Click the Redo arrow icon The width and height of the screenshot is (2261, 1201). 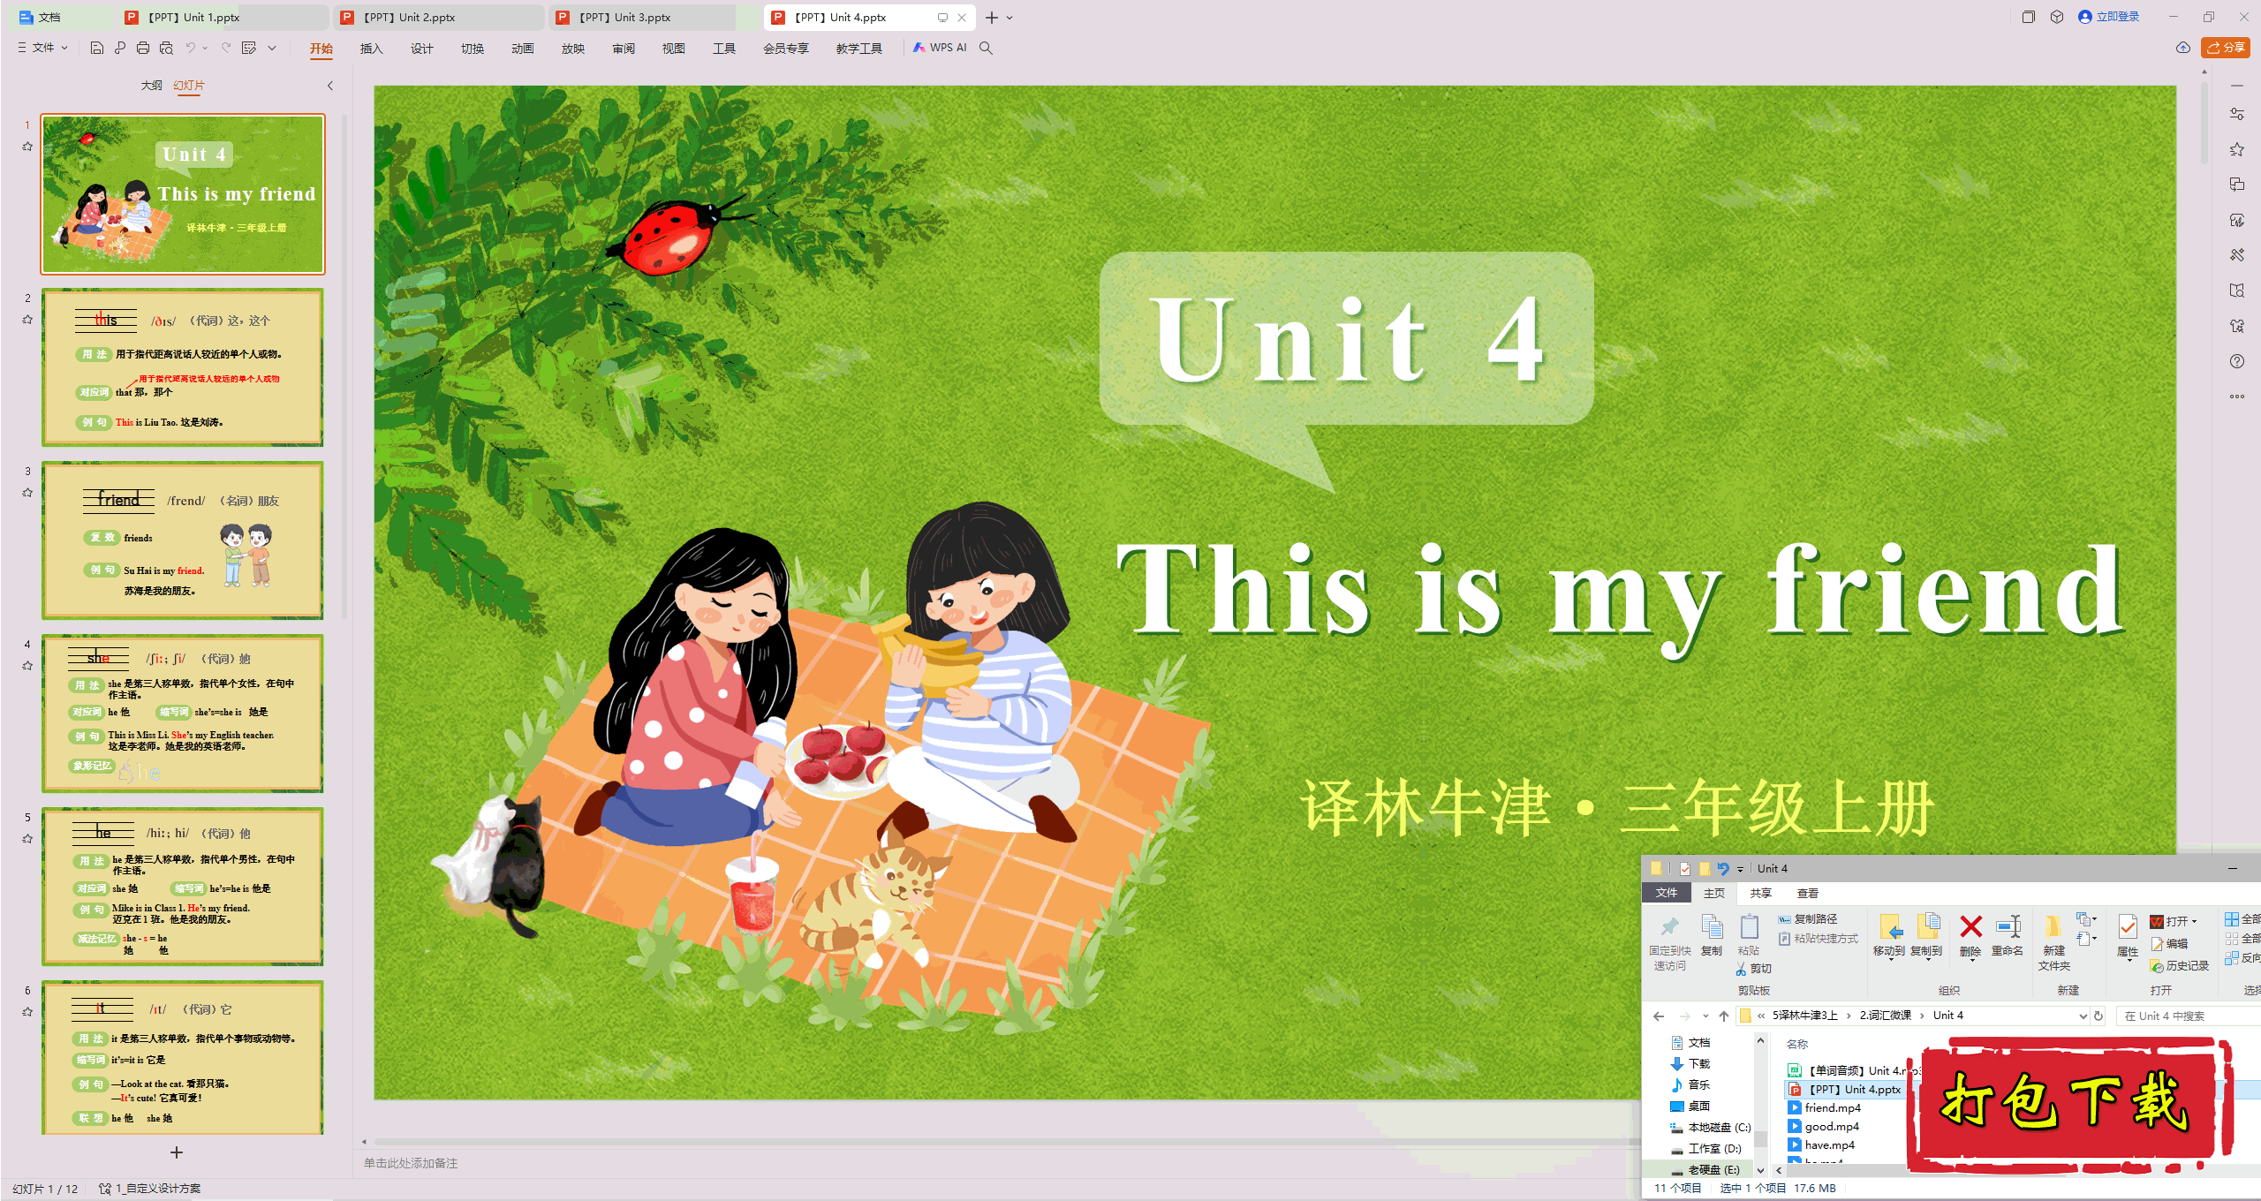pos(226,48)
